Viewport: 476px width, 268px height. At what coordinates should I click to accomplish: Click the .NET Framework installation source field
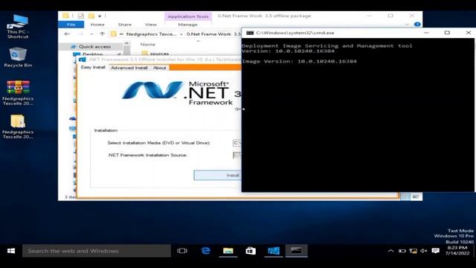tap(237, 155)
